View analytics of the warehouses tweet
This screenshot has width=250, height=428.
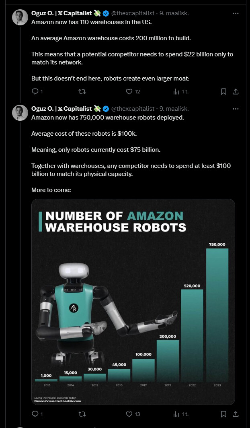point(176,91)
